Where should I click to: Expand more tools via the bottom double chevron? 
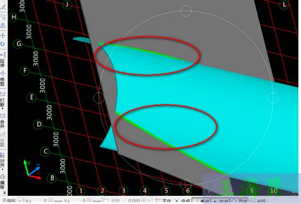pos(4,193)
